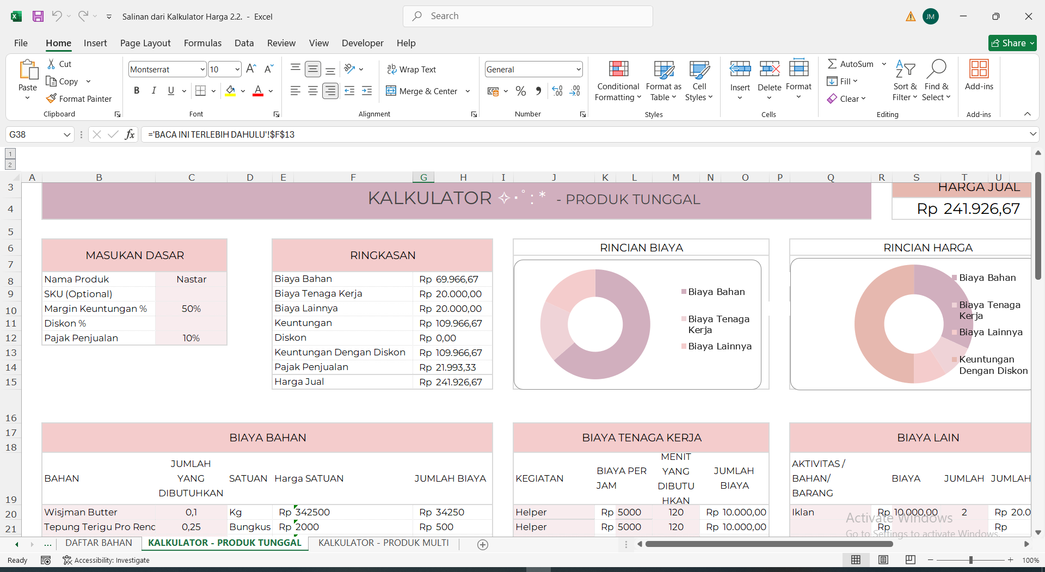Click the green Share button

pos(1012,43)
